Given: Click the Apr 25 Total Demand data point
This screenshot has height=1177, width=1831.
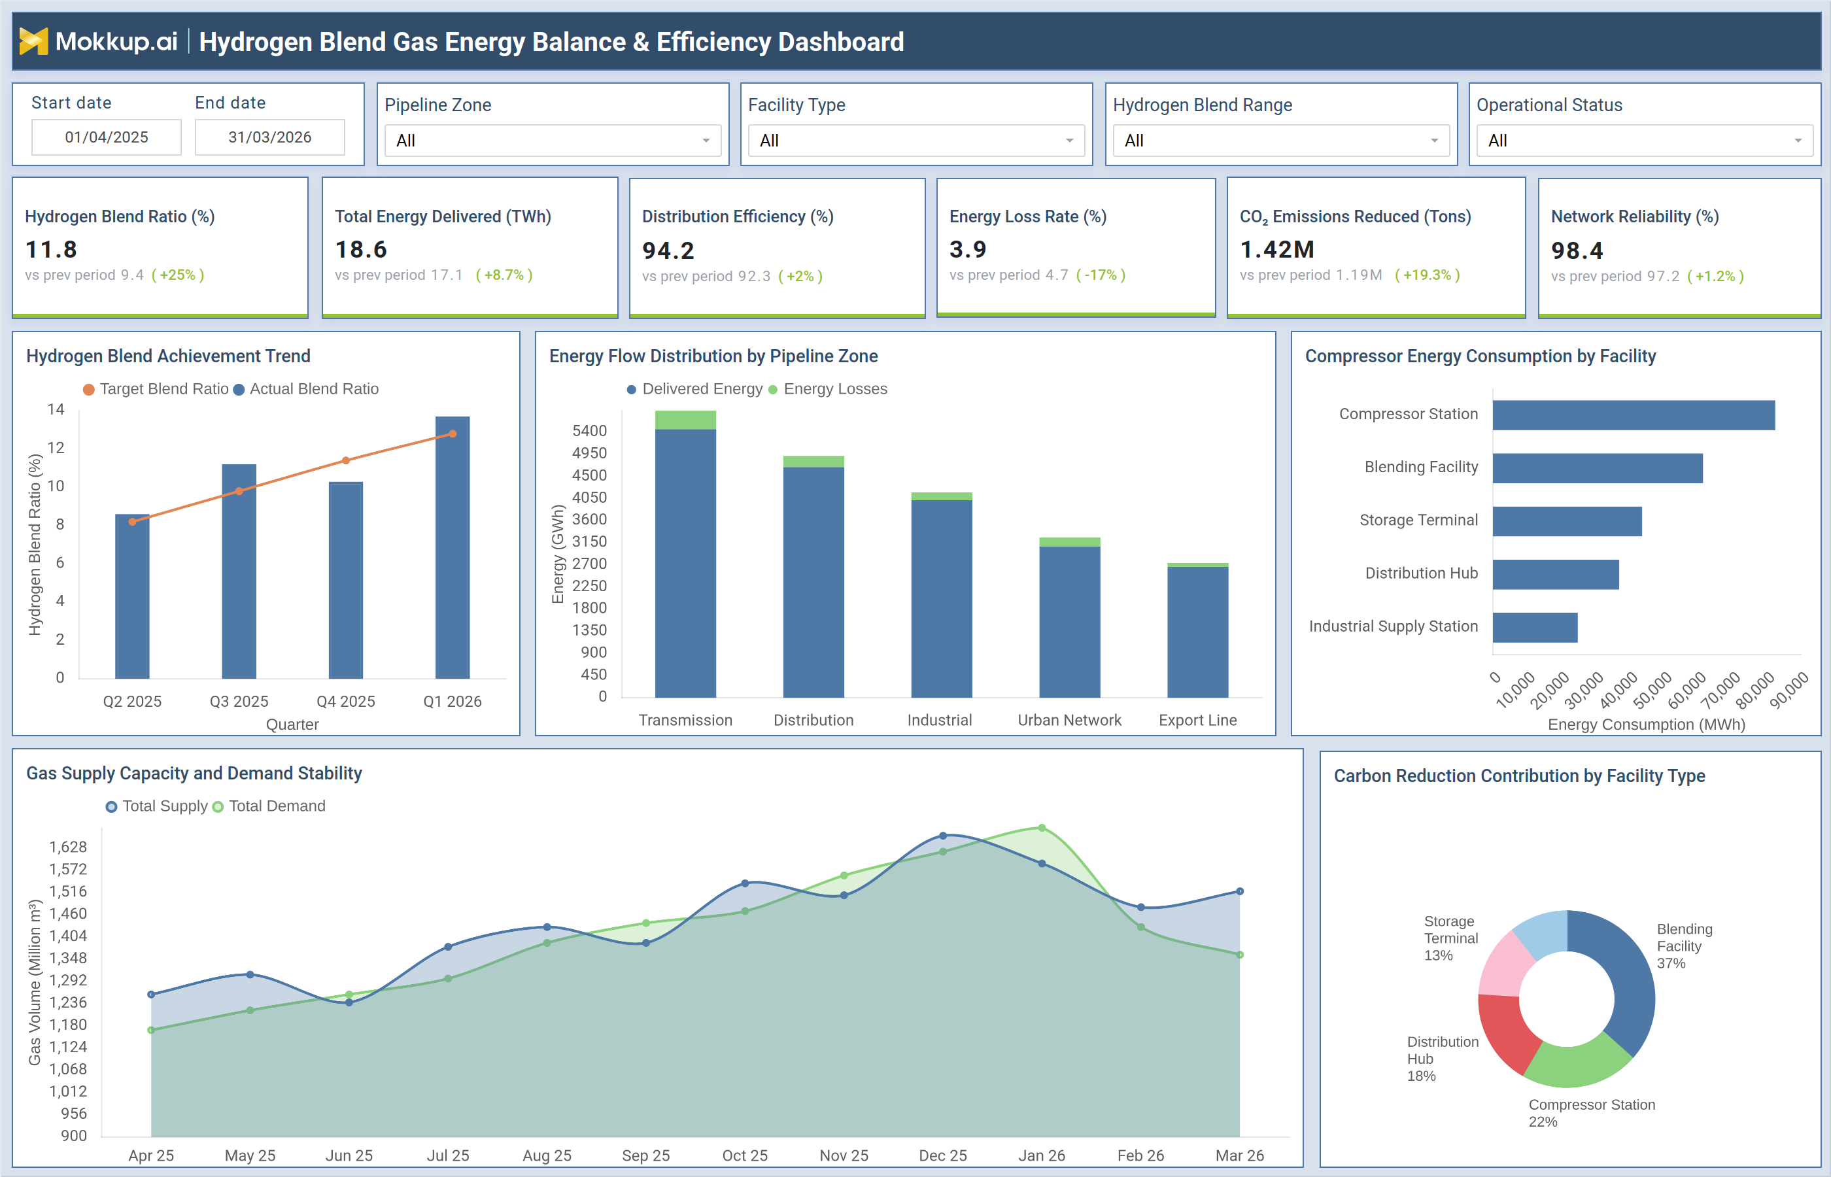Looking at the screenshot, I should [151, 1031].
